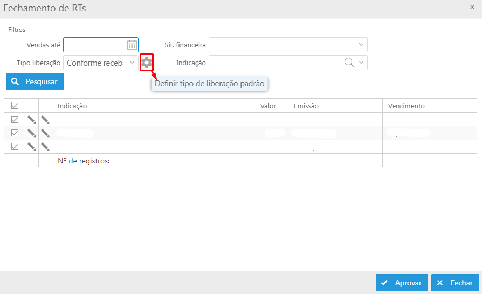Uncheck the third row checkbox
The image size is (482, 294).
15,146
